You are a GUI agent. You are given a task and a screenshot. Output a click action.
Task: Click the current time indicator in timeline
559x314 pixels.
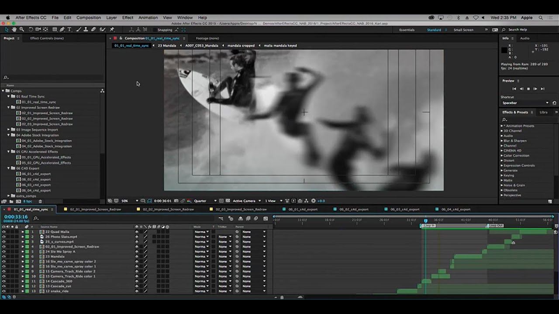tap(426, 221)
